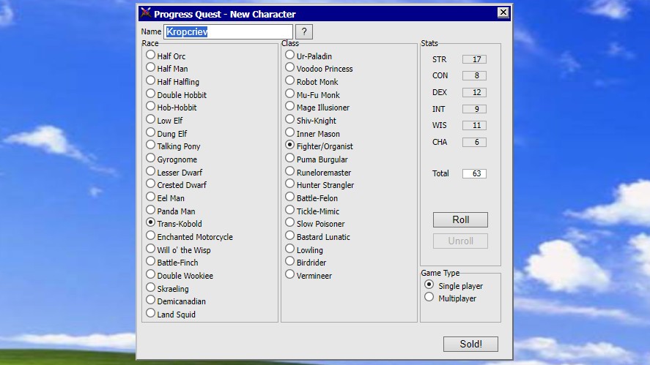
Task: Confirm character with the Sold! button
Action: 470,344
